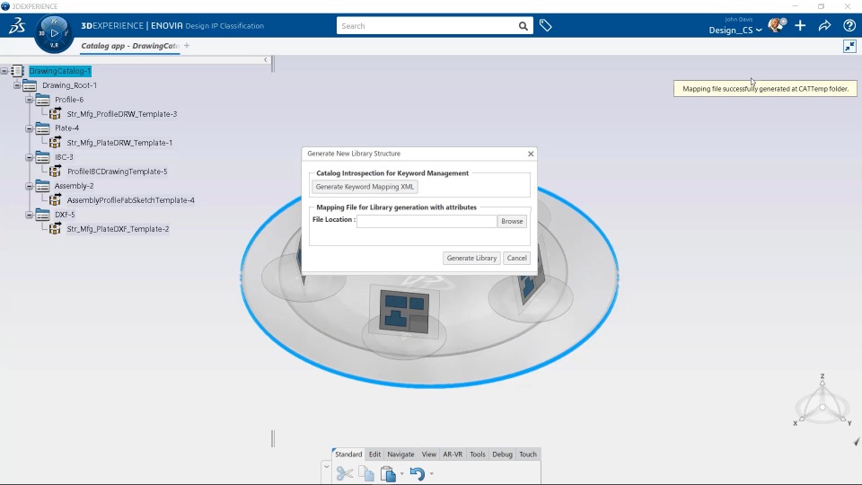Select Drawing_Root-1 tree item

[x=69, y=85]
